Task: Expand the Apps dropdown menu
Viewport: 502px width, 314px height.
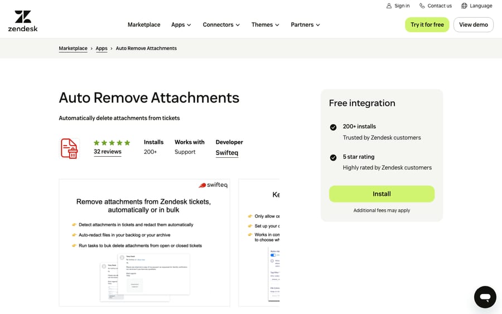Action: tap(181, 25)
